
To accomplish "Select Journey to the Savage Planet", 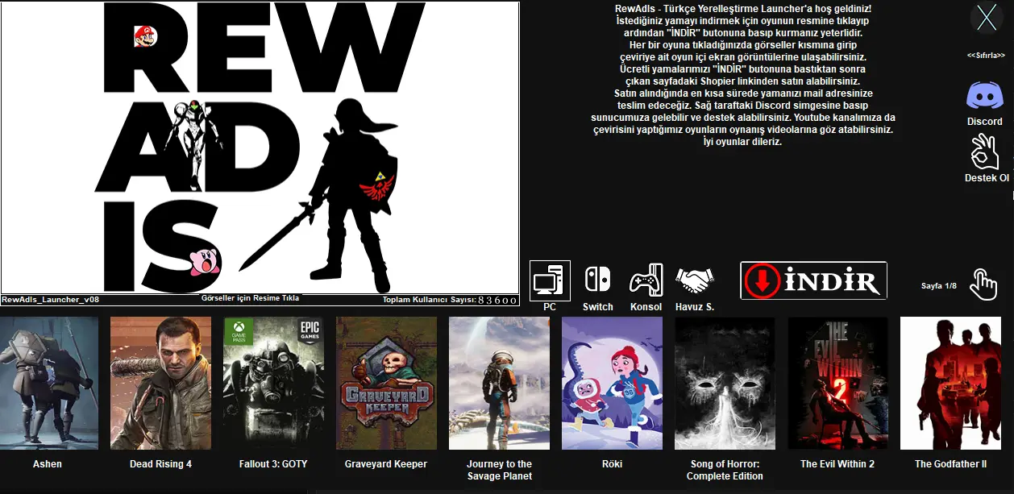I will tap(499, 383).
